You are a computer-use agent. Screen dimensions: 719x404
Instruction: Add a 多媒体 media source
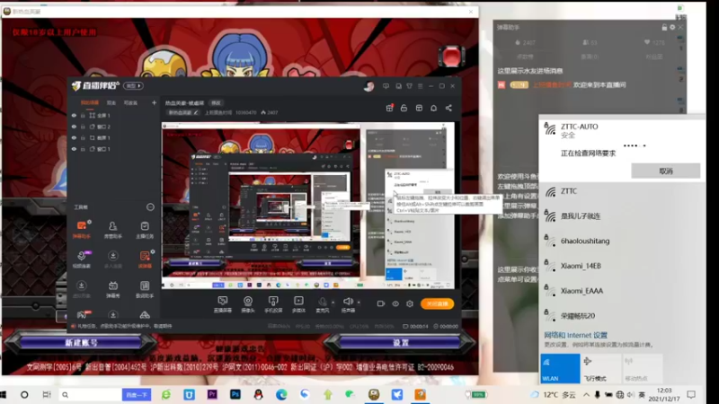[298, 303]
